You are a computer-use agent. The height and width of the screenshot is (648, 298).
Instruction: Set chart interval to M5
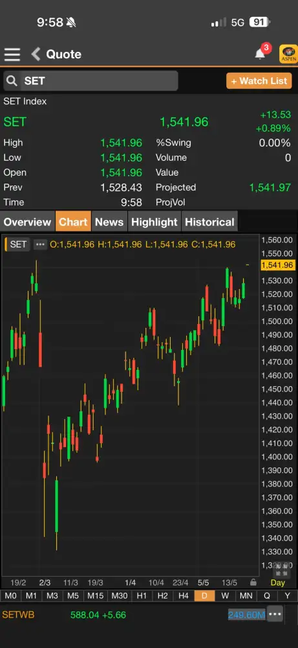[x=72, y=596]
